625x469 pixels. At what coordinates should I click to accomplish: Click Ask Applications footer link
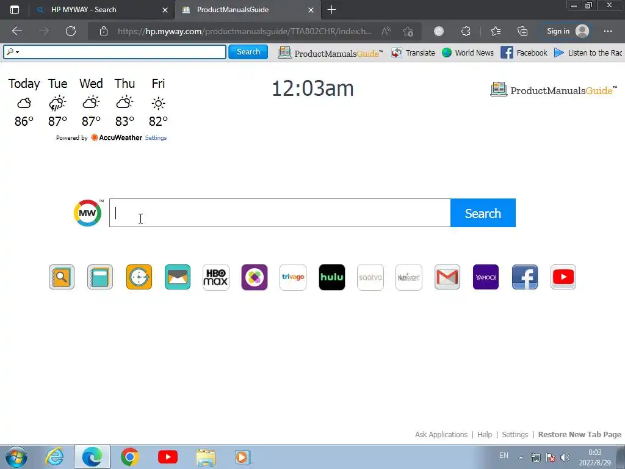441,434
